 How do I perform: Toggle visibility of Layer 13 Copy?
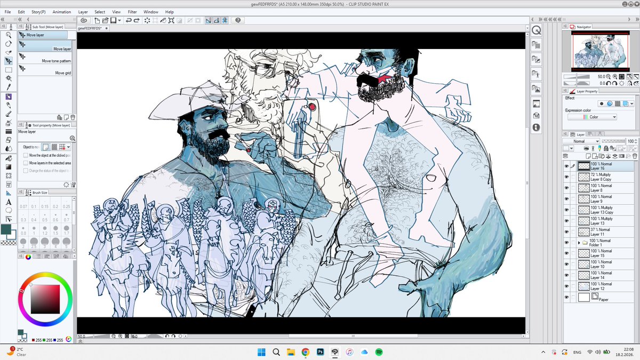566,210
